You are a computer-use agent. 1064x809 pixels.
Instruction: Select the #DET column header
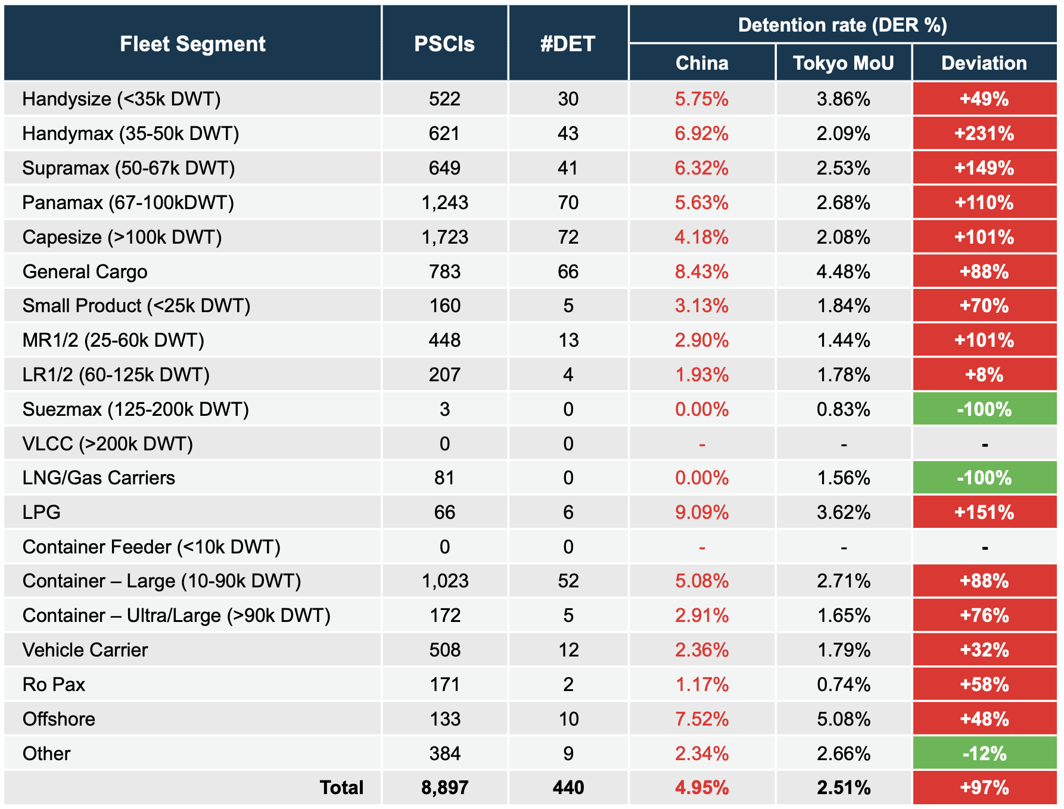click(x=568, y=44)
